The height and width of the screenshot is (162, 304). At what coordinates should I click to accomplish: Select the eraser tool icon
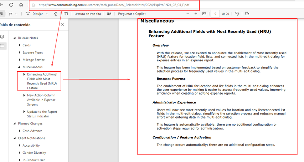coord(56,14)
